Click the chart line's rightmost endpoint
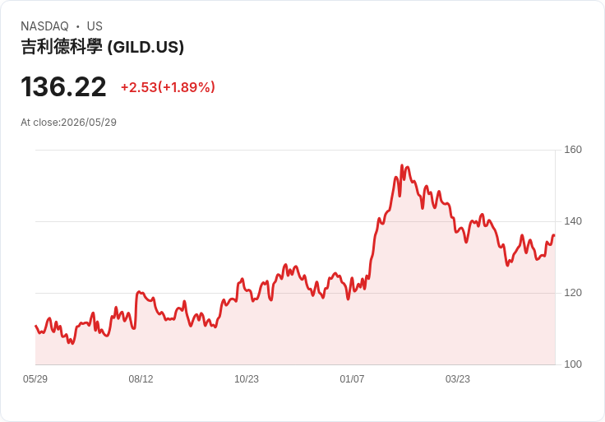The width and height of the screenshot is (605, 422). 554,235
